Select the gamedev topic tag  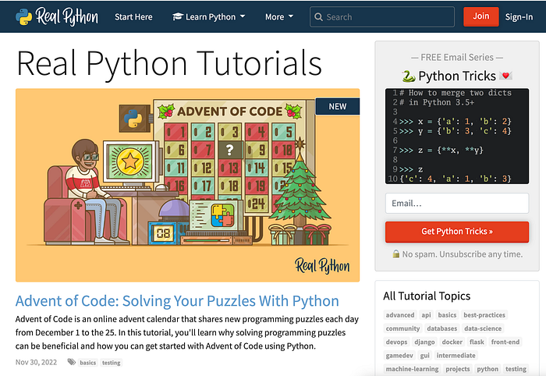tap(399, 356)
